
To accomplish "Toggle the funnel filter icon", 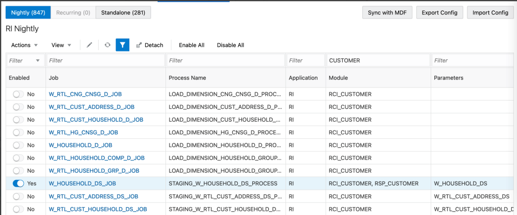I will coord(123,45).
